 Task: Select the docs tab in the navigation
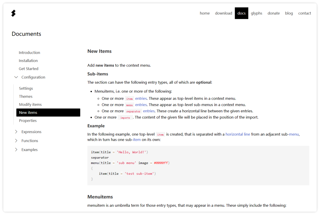[x=241, y=13]
